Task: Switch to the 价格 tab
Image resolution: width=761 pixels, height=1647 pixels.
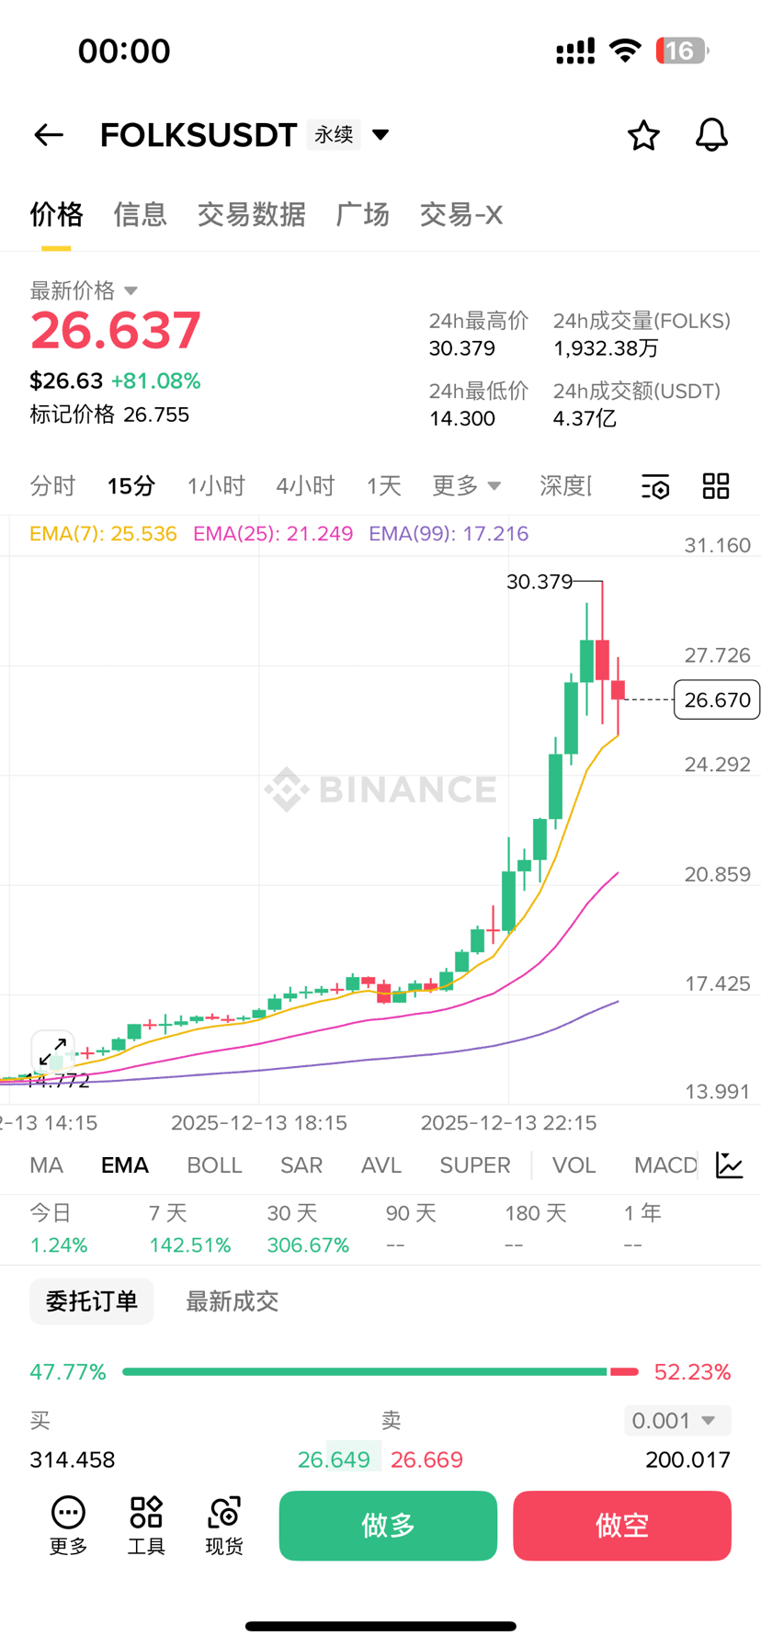Action: click(57, 214)
